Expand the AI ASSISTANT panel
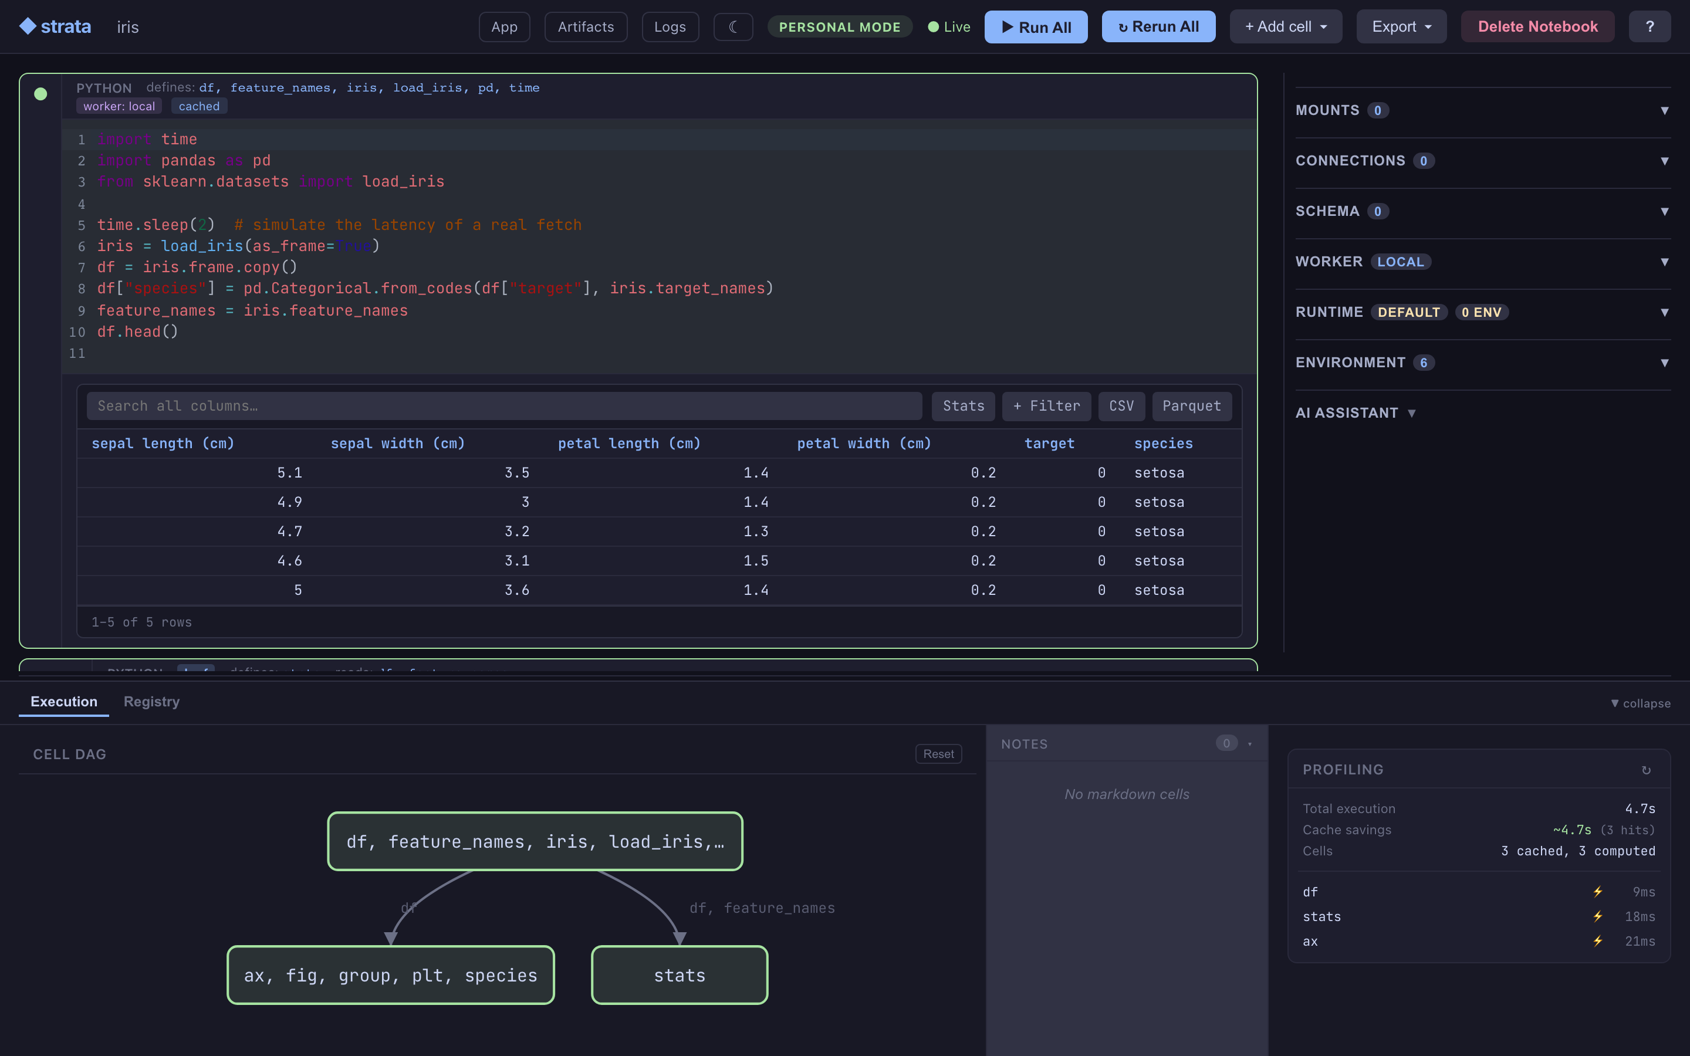1690x1056 pixels. (x=1356, y=413)
